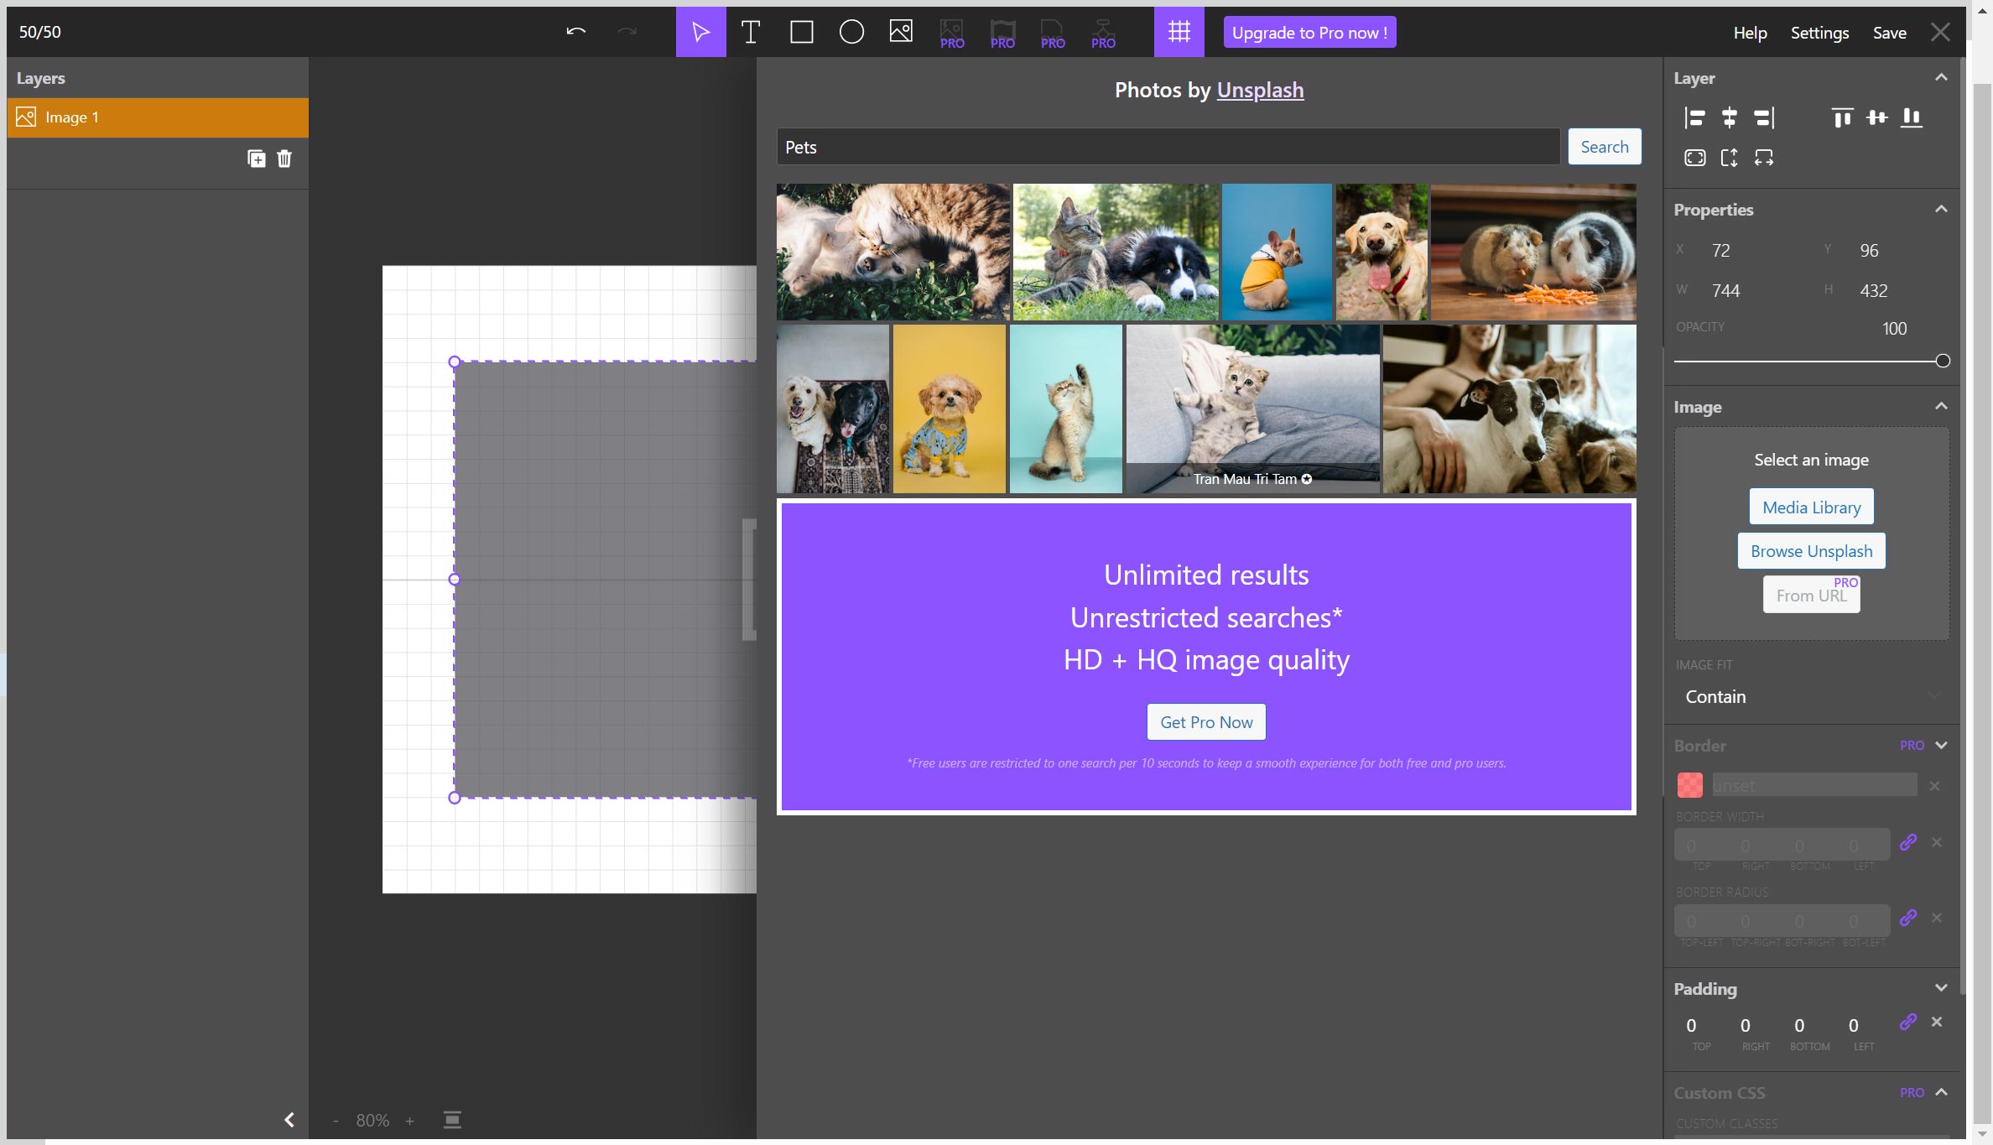Image resolution: width=1993 pixels, height=1145 pixels.
Task: Open the Unsplash link
Action: (x=1260, y=90)
